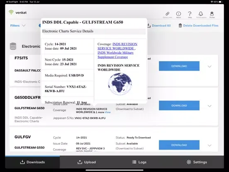Image resolution: width=229 pixels, height=172 pixels.
Task: Download the F7SITS Dassault Falcon package
Action: point(179,66)
